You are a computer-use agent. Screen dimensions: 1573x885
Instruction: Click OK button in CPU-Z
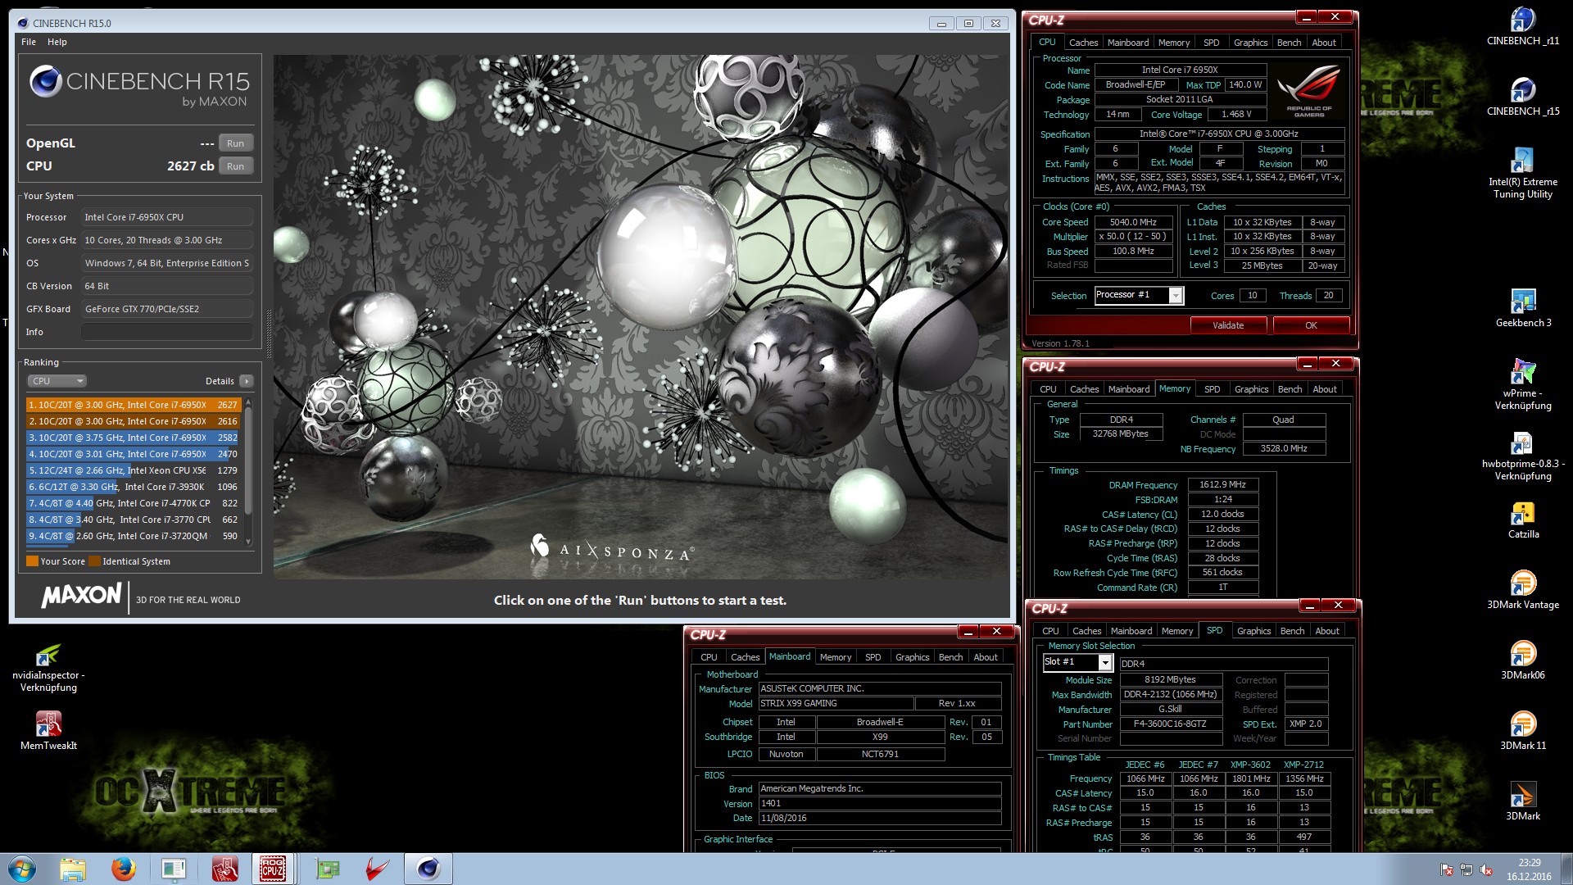click(1311, 325)
